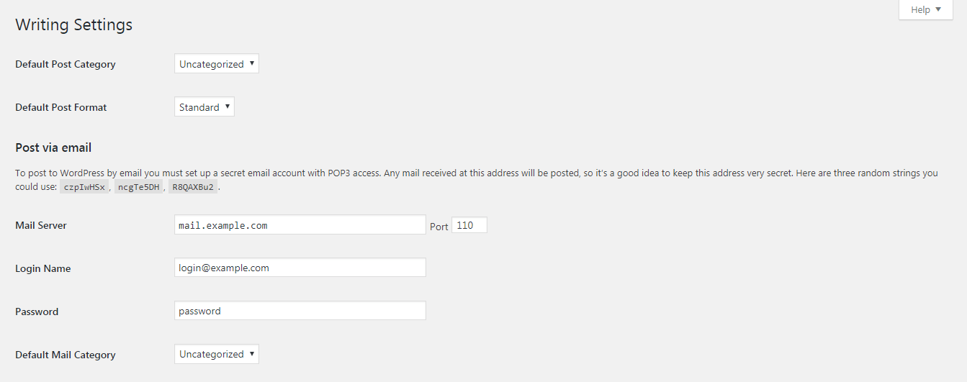This screenshot has height=382, width=967.
Task: Click the random string czpIwHSx
Action: (83, 187)
